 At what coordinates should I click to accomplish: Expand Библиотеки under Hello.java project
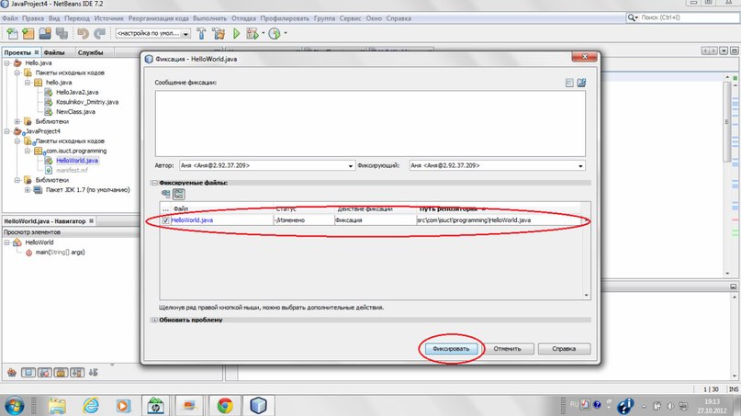(17, 121)
